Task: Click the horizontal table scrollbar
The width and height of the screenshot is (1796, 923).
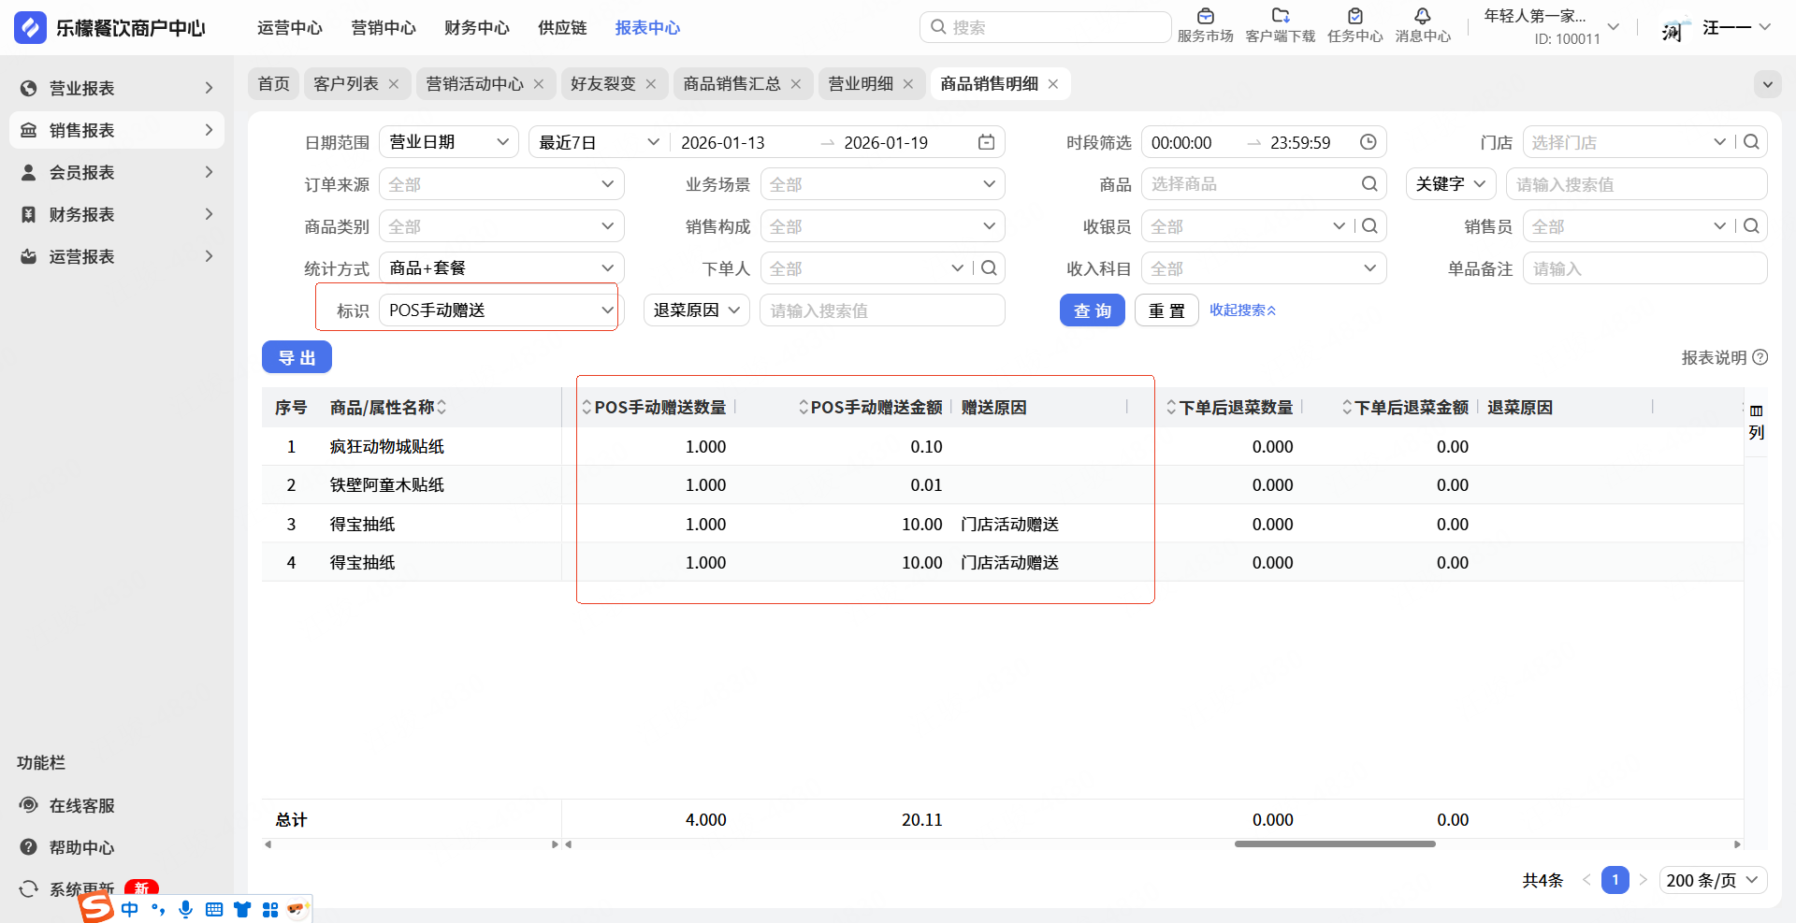Action: 1334,844
